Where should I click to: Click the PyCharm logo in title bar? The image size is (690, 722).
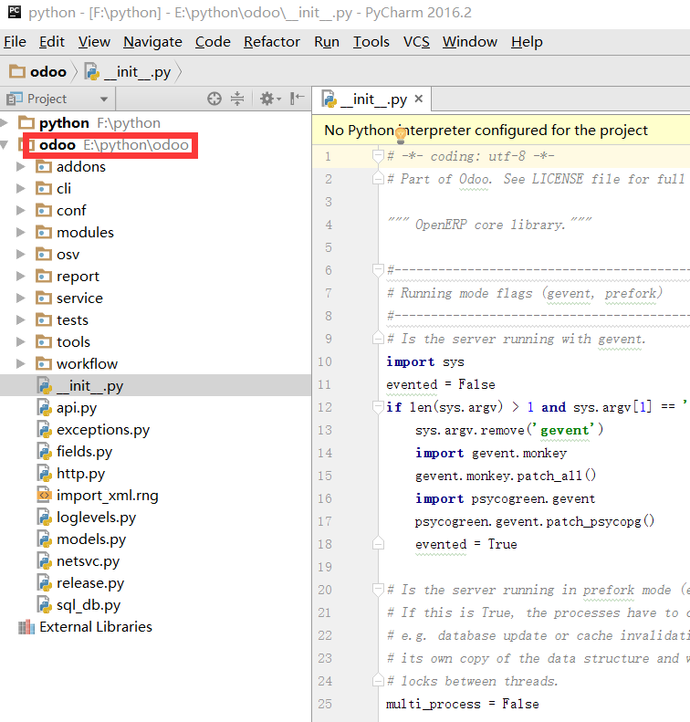coord(15,12)
